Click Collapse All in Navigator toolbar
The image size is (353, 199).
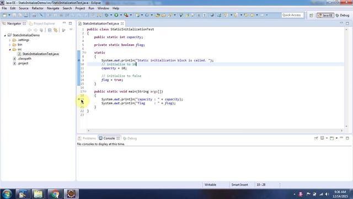point(50,30)
